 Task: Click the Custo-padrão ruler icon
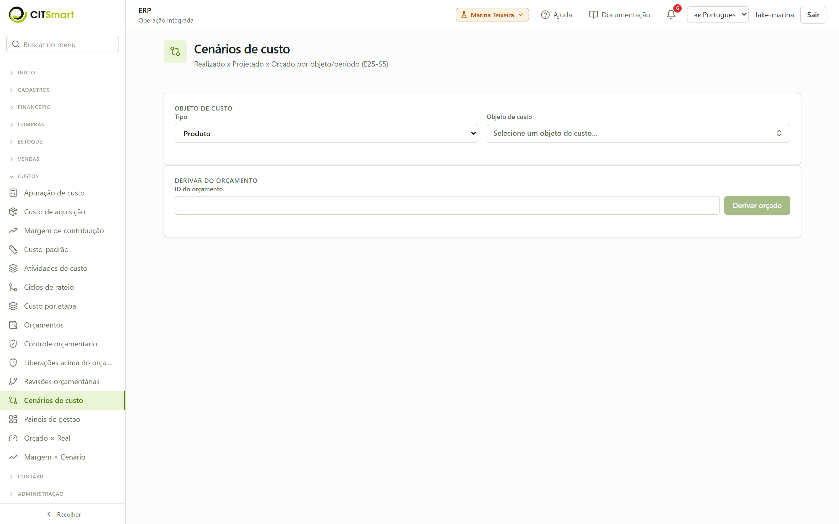pyautogui.click(x=13, y=249)
